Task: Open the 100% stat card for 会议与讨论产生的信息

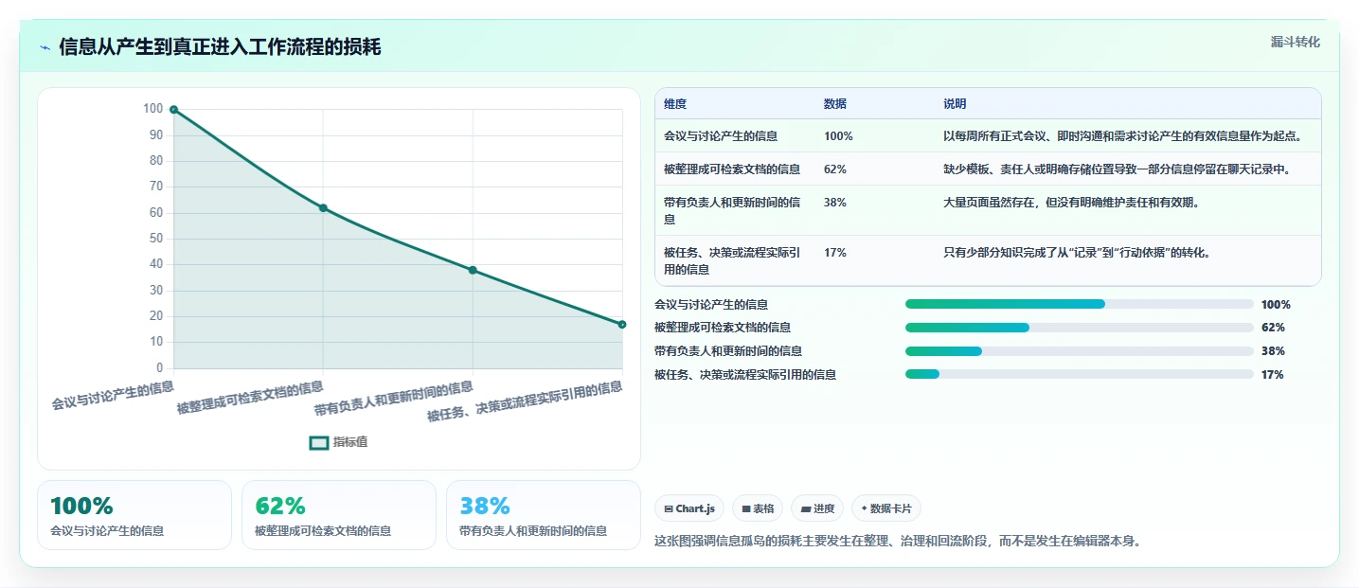Action: point(134,515)
